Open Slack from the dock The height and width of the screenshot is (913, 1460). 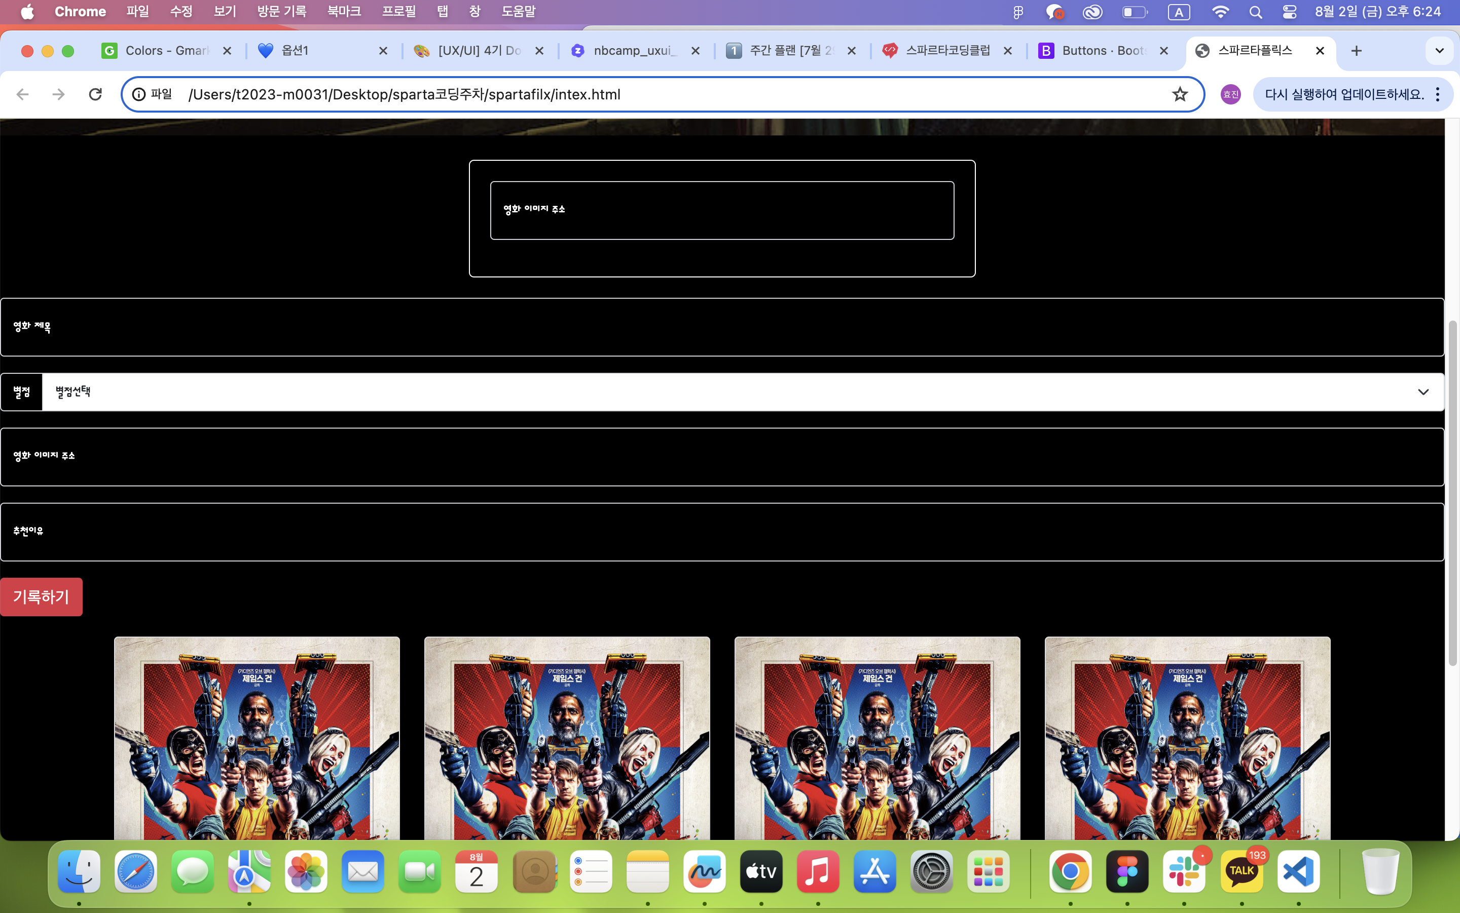click(1184, 871)
